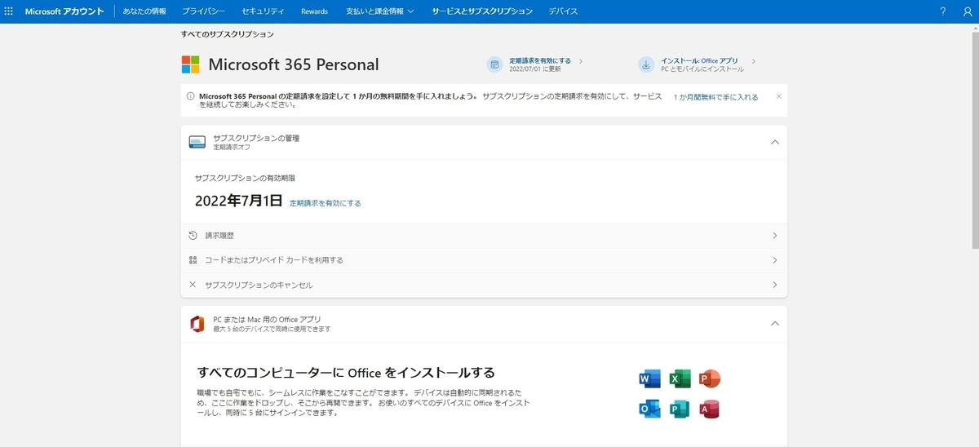Go to あなたの情報 tab
979x447 pixels.
tap(144, 11)
